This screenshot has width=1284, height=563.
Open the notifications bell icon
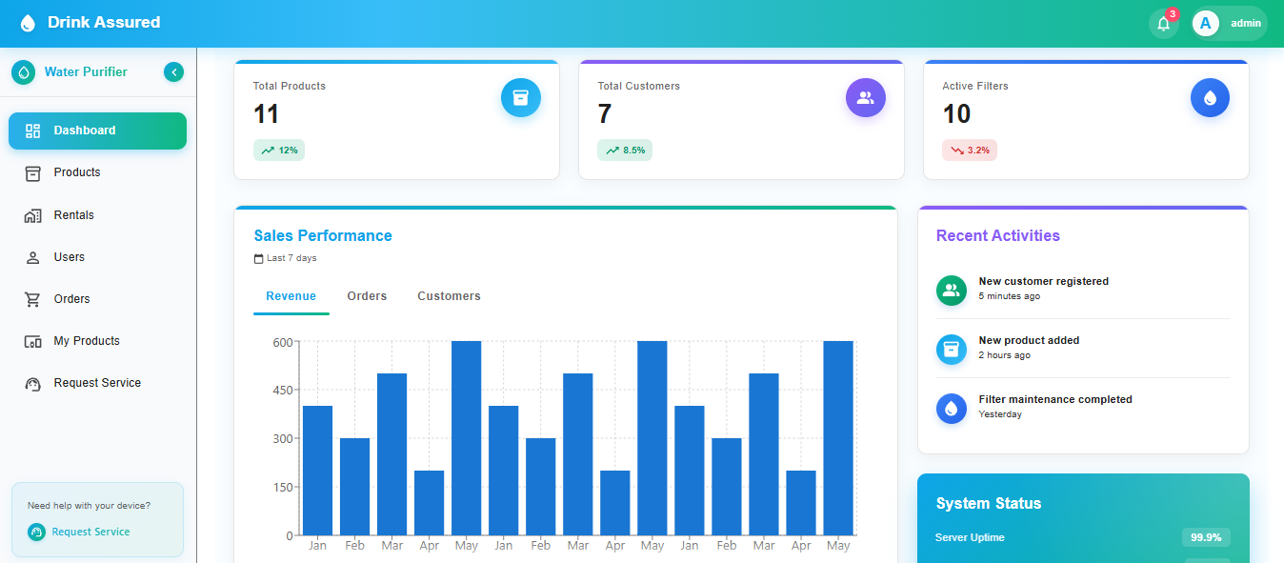point(1163,24)
